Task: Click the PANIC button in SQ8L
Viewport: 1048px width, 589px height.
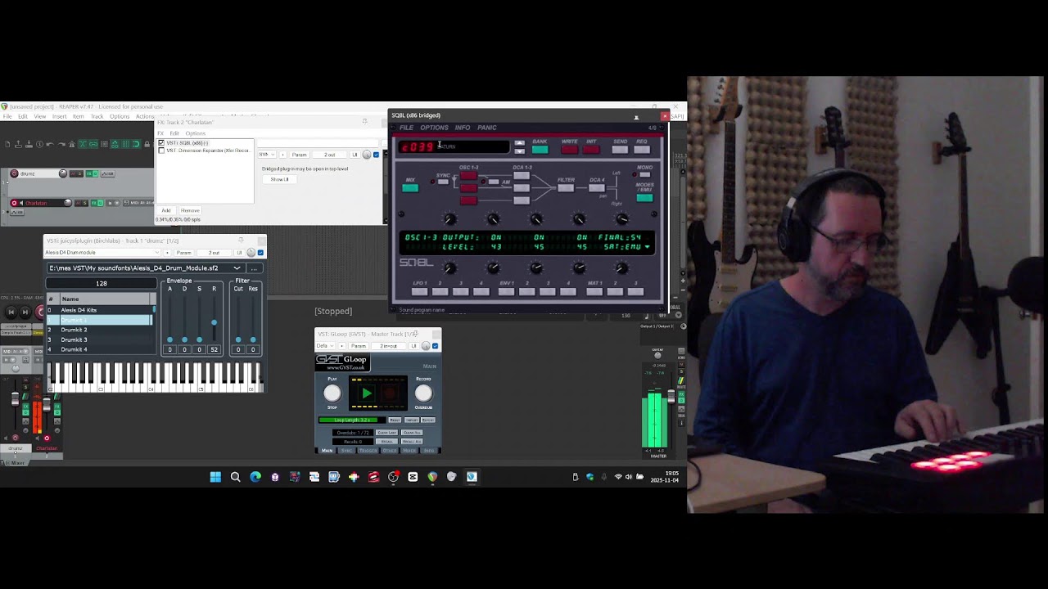Action: (x=486, y=128)
